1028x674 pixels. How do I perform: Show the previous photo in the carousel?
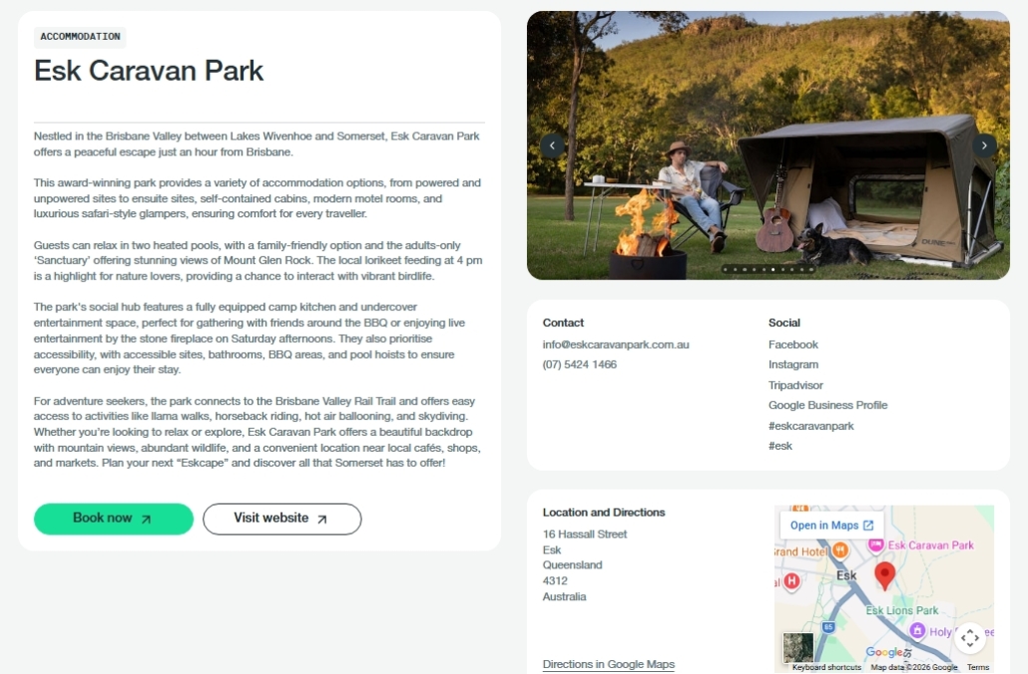(x=552, y=146)
